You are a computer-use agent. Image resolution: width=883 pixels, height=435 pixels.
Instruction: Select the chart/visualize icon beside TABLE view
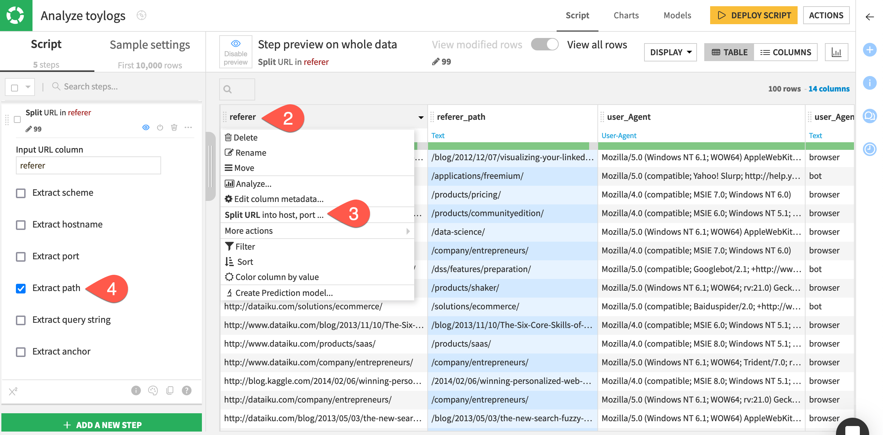pos(836,52)
